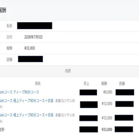The height and width of the screenshot is (139, 139).
Task: Click the blacked-out name value
Action: pos(34,26)
